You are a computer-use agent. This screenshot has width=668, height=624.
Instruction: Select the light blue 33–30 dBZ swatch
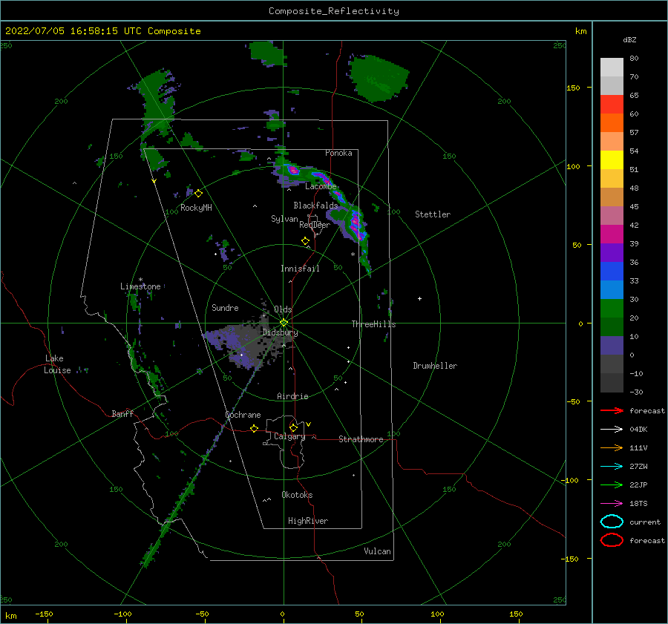[612, 289]
